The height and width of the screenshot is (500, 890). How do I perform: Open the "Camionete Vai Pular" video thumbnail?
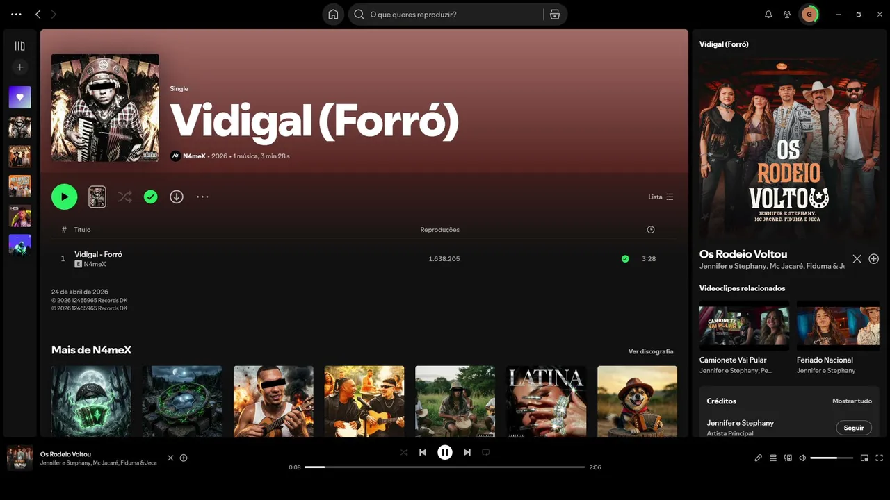pyautogui.click(x=744, y=325)
